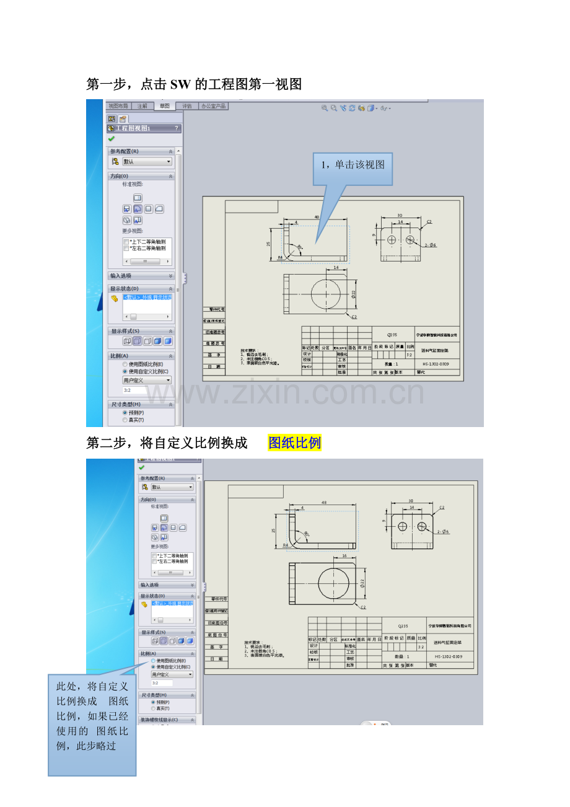Image resolution: width=570 pixels, height=807 pixels.
Task: Switch to 视图布局 tab
Action: (x=118, y=106)
